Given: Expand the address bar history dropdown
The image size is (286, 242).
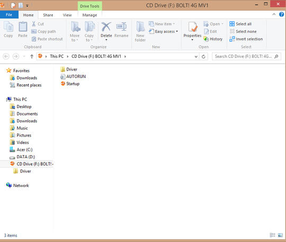Looking at the screenshot, I should [x=196, y=57].
